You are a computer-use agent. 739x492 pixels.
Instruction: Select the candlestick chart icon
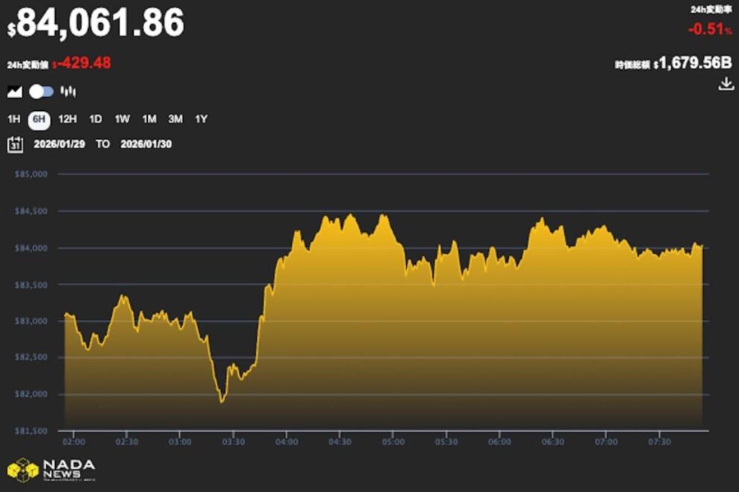[x=68, y=90]
